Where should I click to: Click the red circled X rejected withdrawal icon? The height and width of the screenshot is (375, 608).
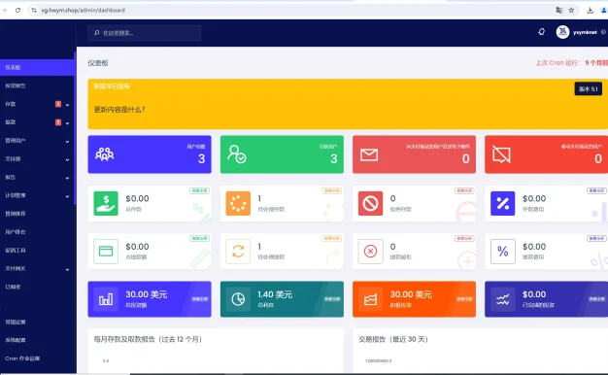click(370, 252)
